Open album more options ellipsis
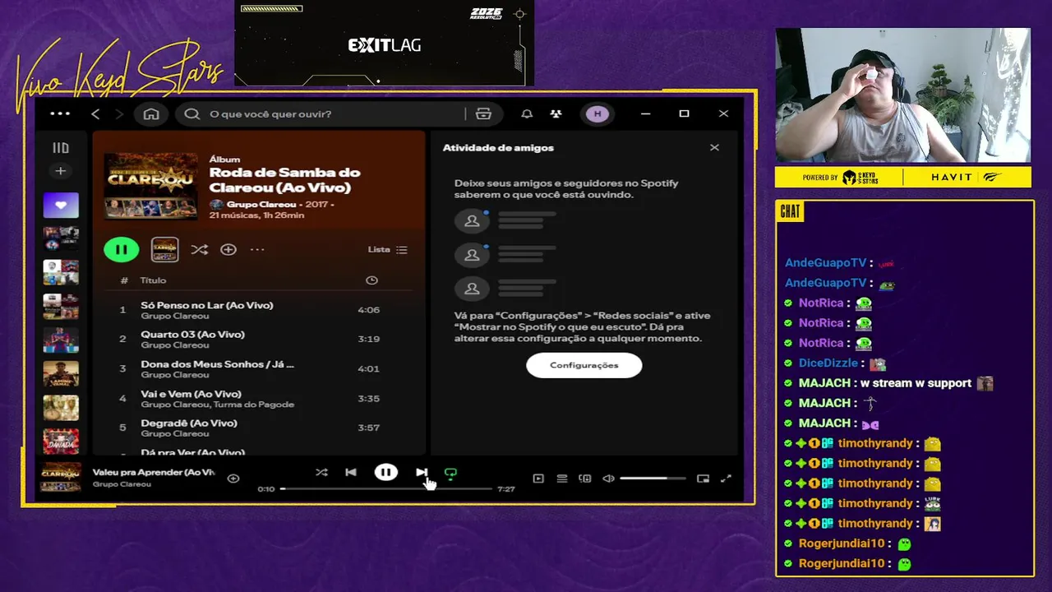Image resolution: width=1052 pixels, height=592 pixels. tap(257, 249)
